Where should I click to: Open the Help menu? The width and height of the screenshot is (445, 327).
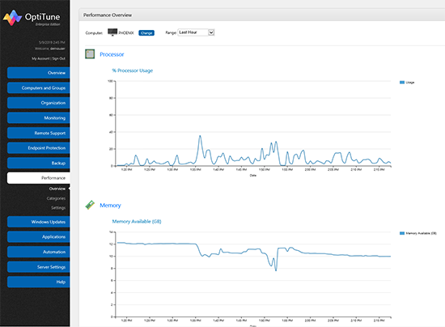pyautogui.click(x=39, y=282)
